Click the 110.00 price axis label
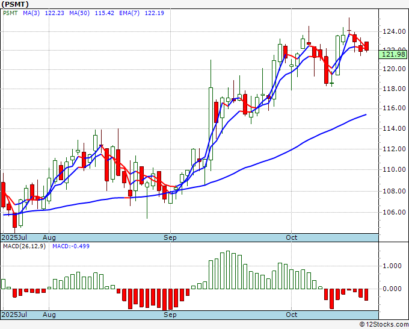 point(394,169)
